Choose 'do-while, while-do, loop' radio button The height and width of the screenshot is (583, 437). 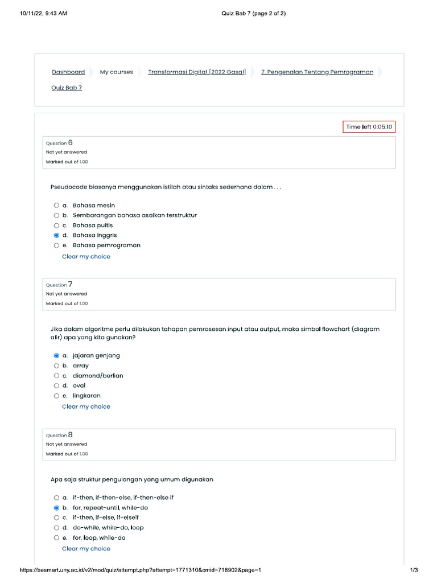point(56,528)
